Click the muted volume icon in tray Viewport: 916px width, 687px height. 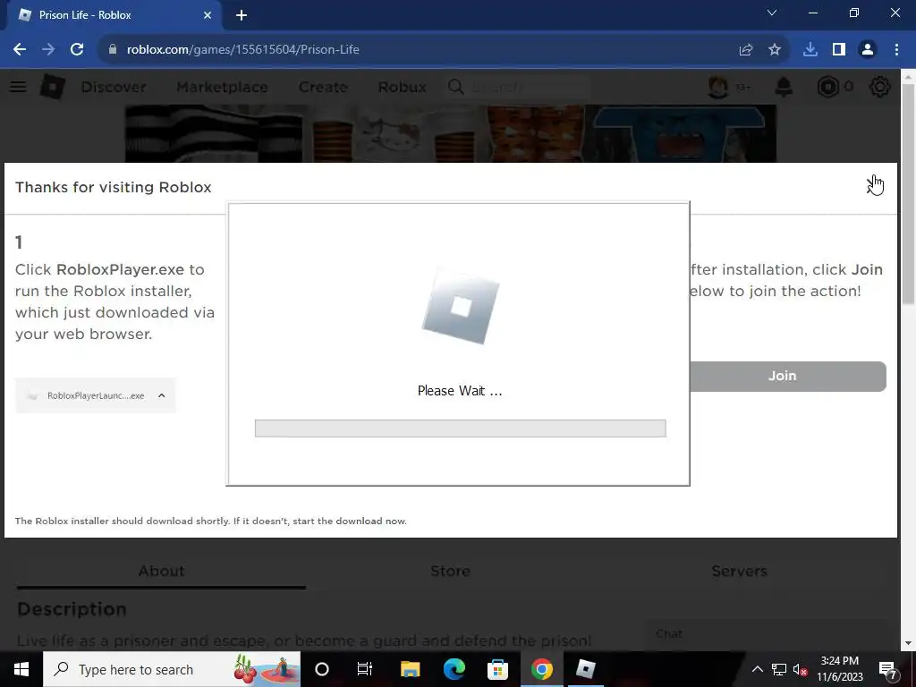tap(800, 669)
